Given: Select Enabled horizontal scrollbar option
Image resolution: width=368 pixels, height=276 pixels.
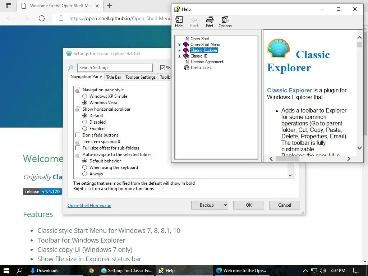Looking at the screenshot, I should [x=85, y=129].
